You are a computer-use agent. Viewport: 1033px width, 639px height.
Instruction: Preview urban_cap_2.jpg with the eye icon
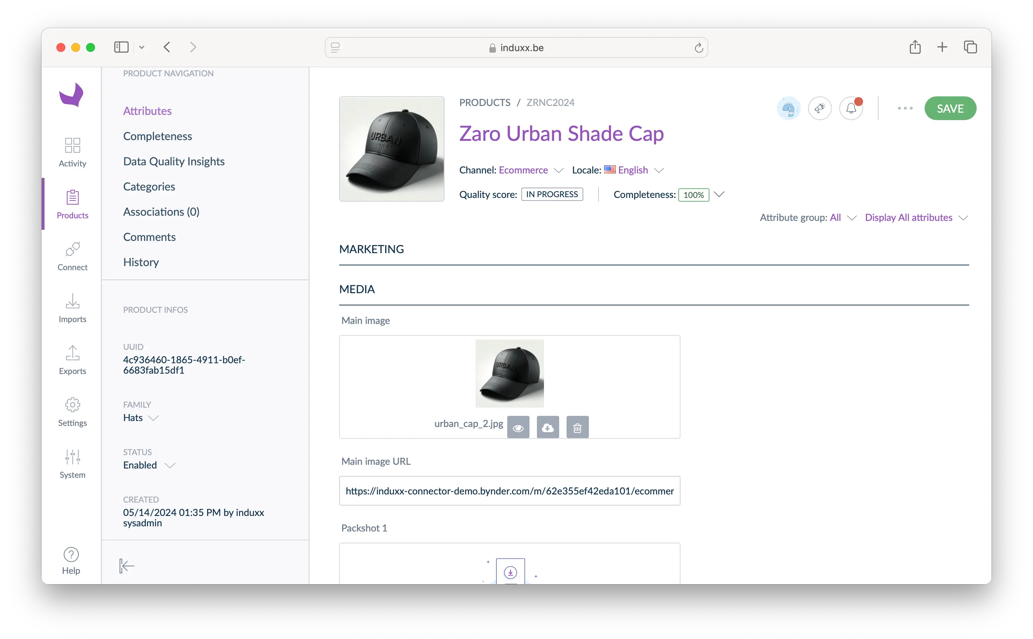point(518,427)
